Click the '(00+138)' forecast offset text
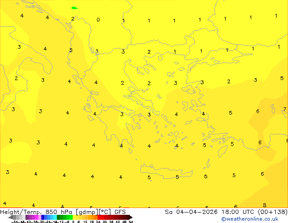Image resolution: width=288 pixels, height=223 pixels. [273, 212]
